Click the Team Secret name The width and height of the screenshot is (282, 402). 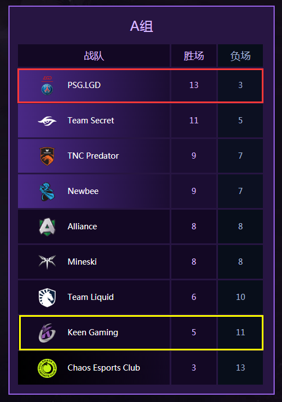(x=90, y=121)
